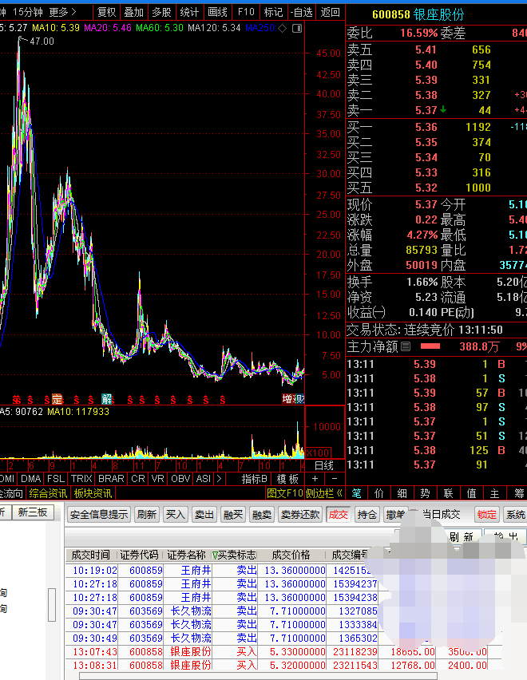Click the 持仓 positions button
This screenshot has width=527, height=680.
[x=367, y=515]
